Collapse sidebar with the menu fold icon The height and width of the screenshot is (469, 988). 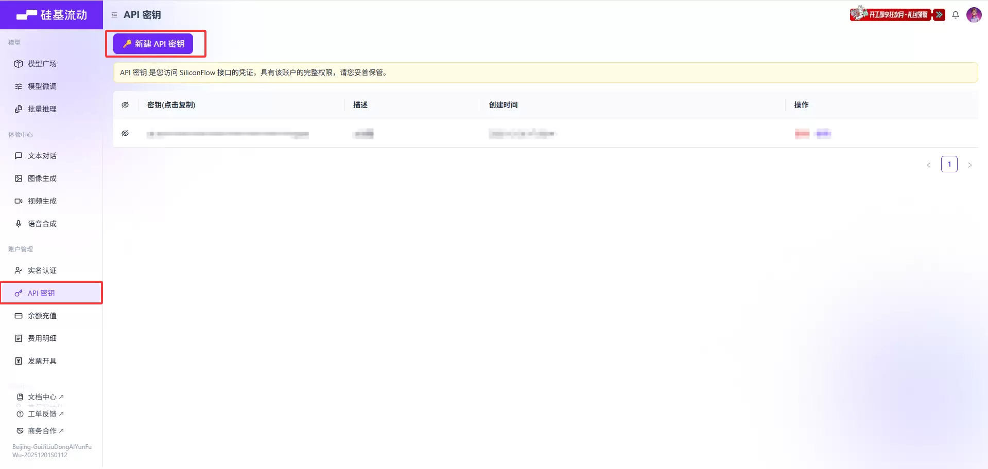click(114, 15)
